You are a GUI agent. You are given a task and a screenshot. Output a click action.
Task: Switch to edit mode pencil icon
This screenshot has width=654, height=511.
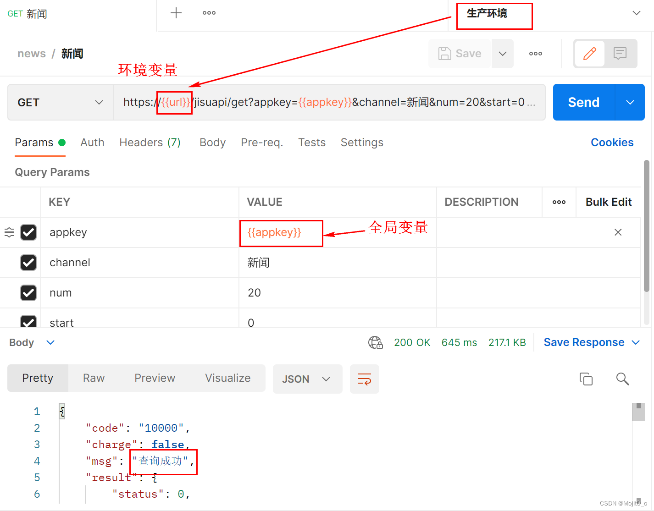(x=590, y=54)
